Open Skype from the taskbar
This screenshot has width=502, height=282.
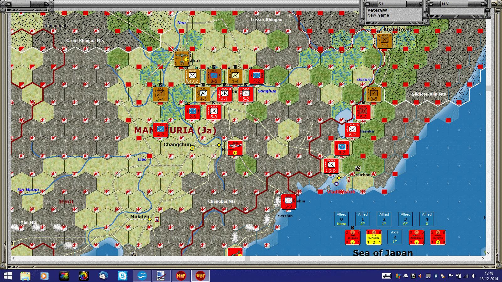(x=122, y=276)
